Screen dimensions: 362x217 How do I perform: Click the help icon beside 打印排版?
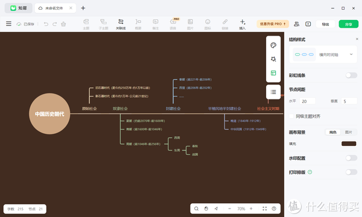310,172
